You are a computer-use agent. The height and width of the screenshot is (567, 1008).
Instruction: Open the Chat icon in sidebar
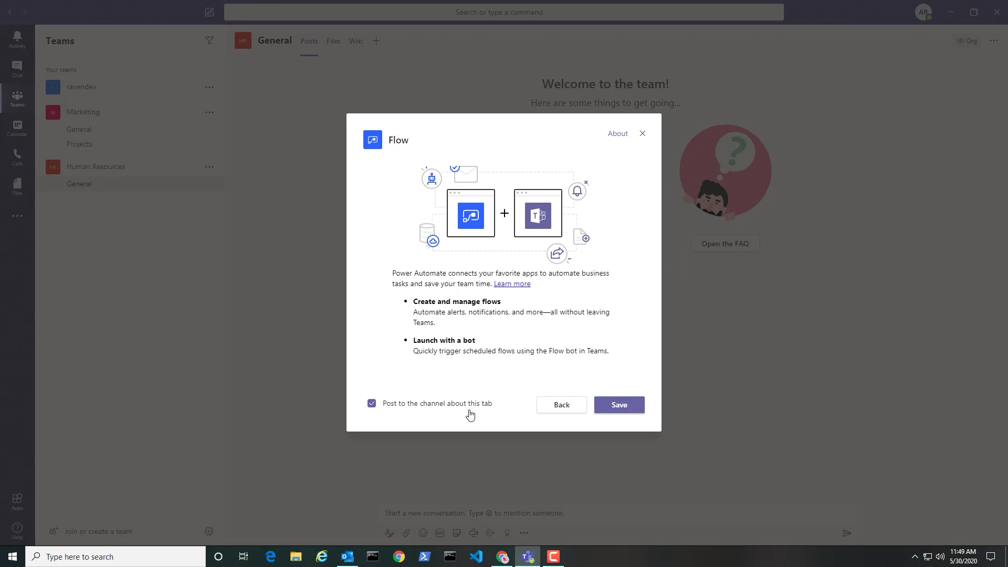[17, 69]
